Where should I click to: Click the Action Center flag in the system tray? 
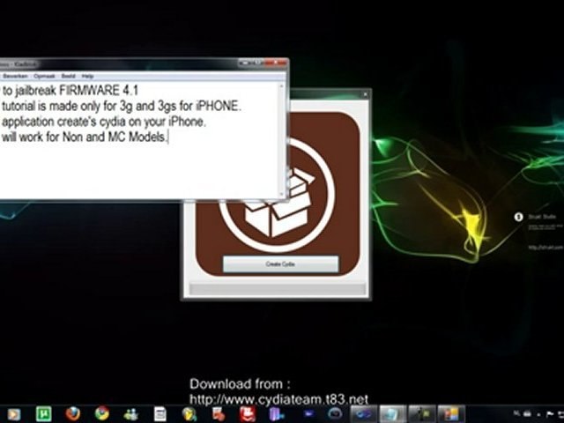tap(549, 414)
